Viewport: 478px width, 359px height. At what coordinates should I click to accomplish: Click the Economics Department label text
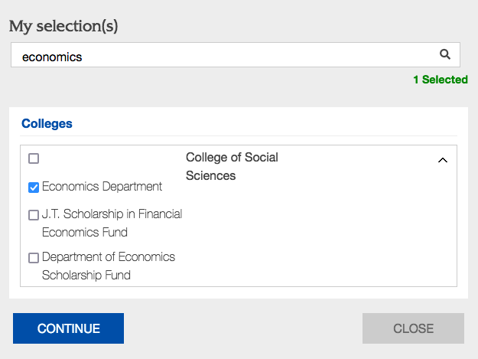click(102, 187)
